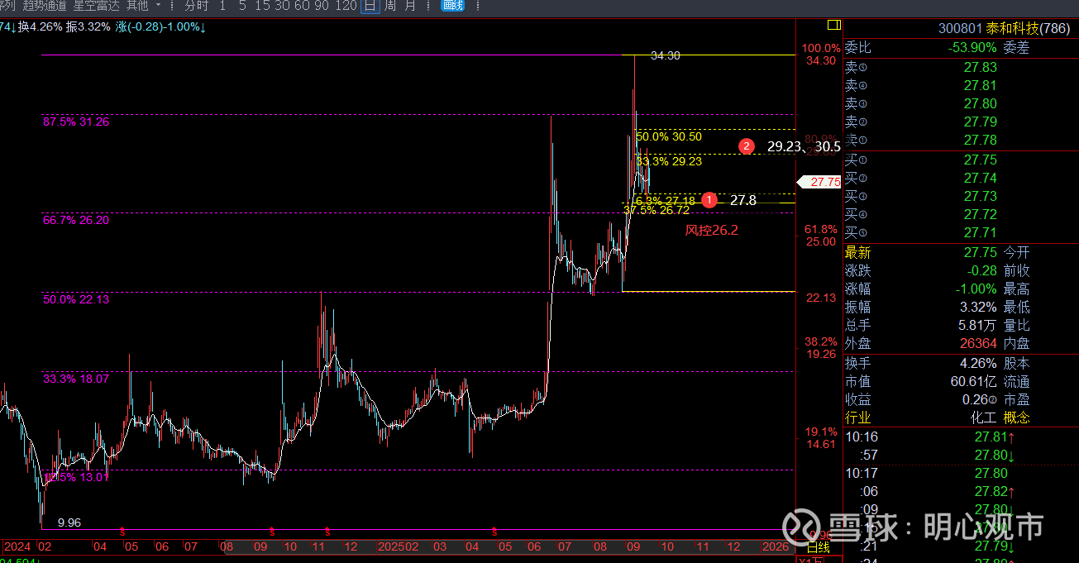This screenshot has width=1079, height=563.
Task: Click the 日线 label on the axis
Action: click(x=818, y=547)
